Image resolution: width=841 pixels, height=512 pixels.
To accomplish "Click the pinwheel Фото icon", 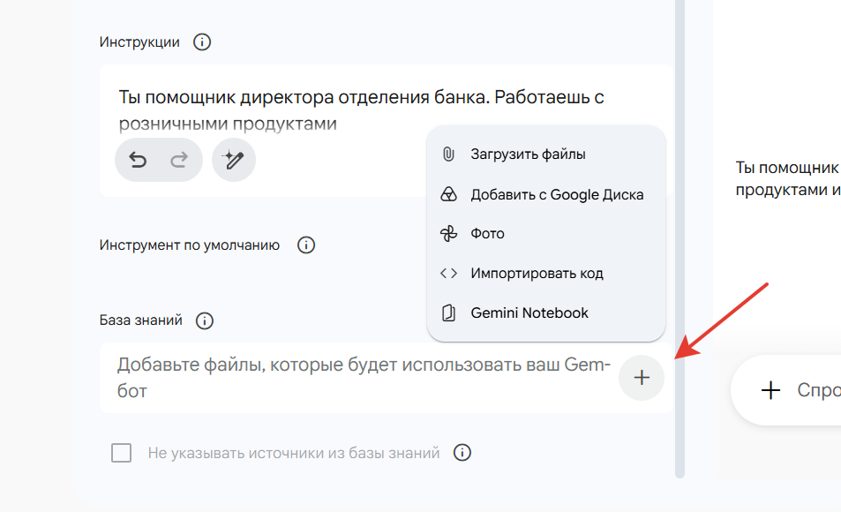I will [x=448, y=233].
